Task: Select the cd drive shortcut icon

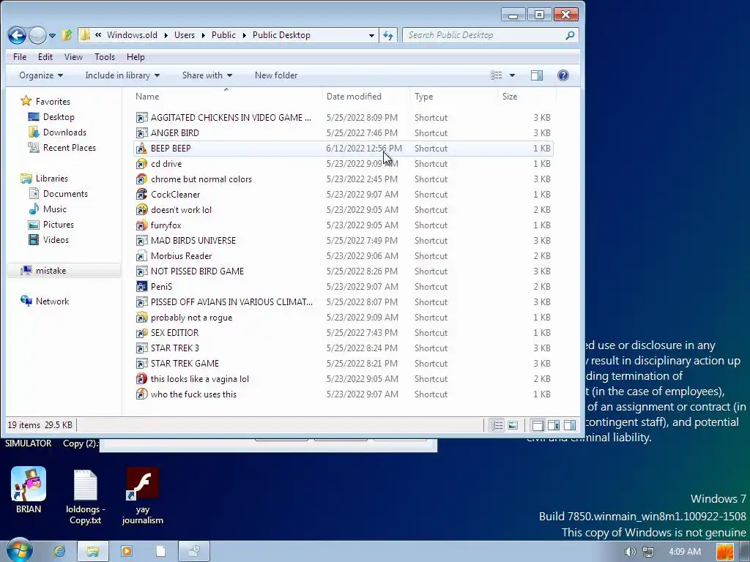Action: 141,163
